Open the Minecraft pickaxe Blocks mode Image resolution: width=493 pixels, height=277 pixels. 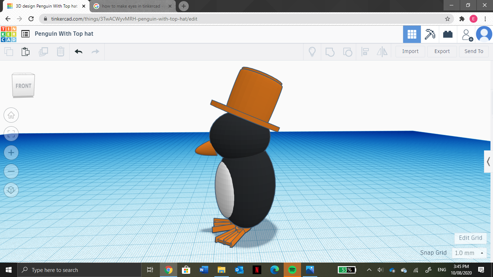430,34
